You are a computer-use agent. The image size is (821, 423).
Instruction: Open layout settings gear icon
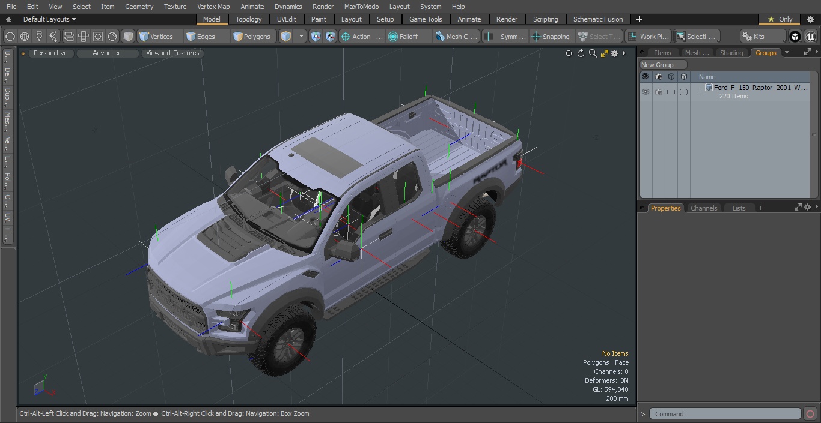(810, 19)
